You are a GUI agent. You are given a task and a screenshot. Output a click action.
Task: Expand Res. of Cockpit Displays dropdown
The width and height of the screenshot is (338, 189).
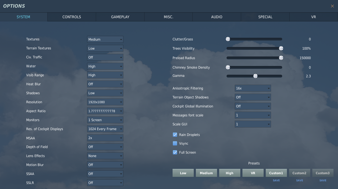point(105,129)
